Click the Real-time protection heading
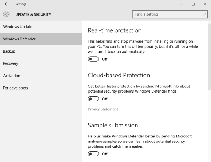The height and width of the screenshot is (162, 211). click(x=114, y=30)
